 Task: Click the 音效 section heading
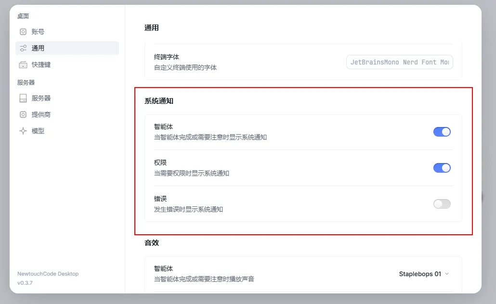pos(152,243)
